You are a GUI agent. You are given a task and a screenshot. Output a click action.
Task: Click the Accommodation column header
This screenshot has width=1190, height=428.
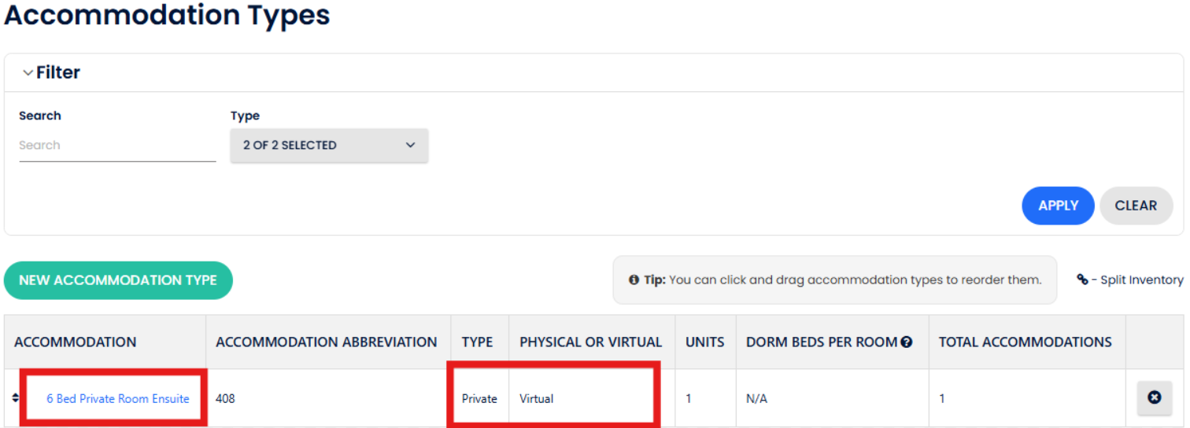[x=76, y=342]
